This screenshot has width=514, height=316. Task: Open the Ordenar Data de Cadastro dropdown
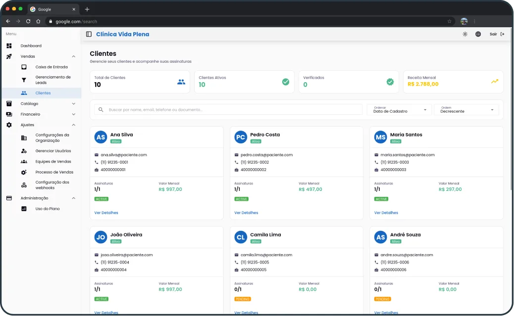(x=399, y=110)
